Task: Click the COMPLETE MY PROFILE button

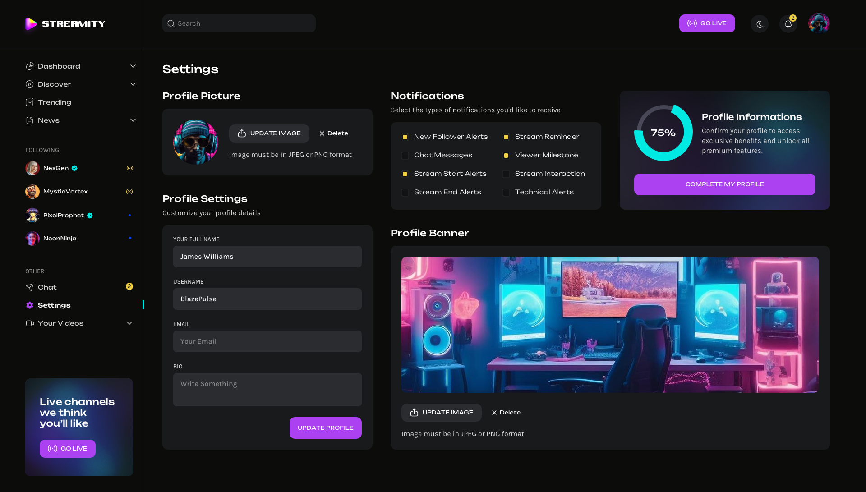Action: click(724, 184)
